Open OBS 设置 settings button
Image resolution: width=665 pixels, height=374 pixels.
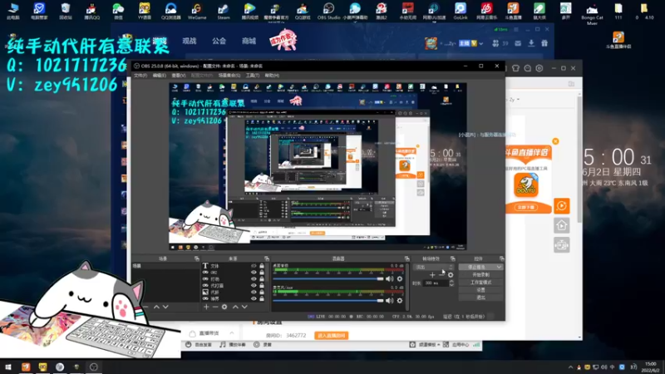point(481,289)
